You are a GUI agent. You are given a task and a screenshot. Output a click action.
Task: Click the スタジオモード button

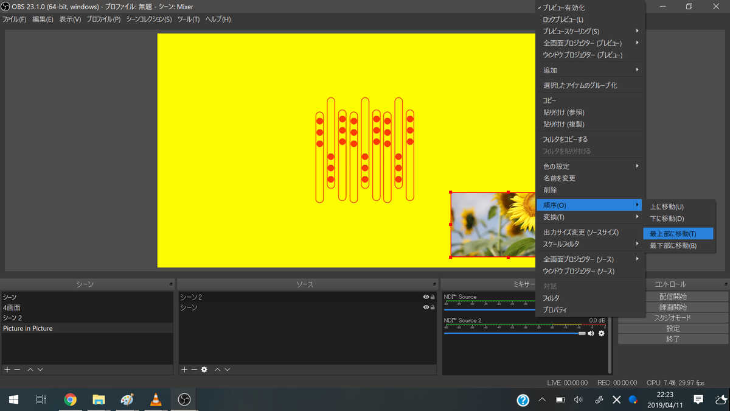pyautogui.click(x=673, y=318)
